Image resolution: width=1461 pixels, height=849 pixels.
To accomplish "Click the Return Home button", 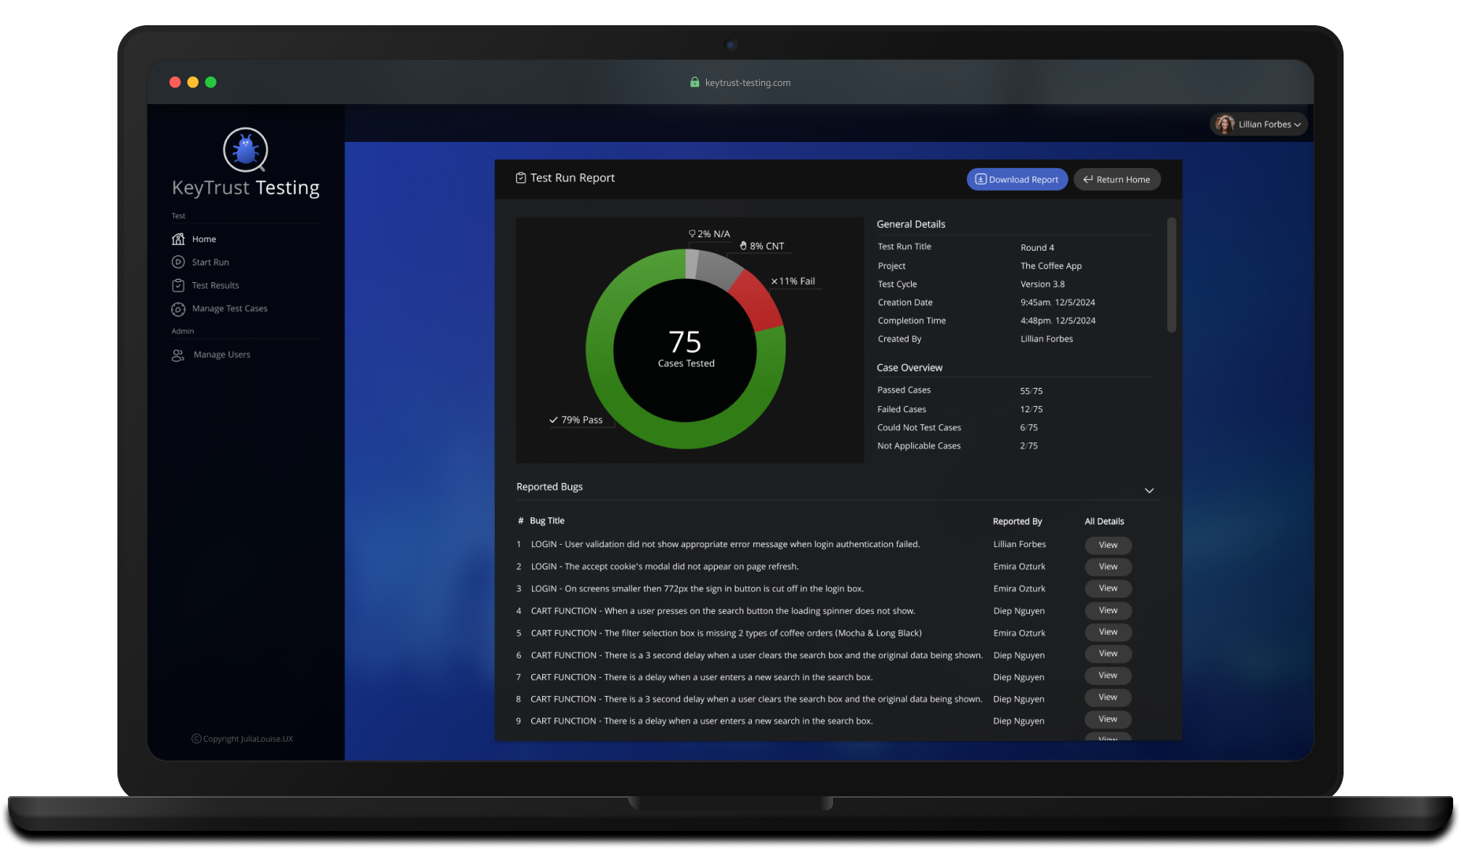I will click(1117, 179).
